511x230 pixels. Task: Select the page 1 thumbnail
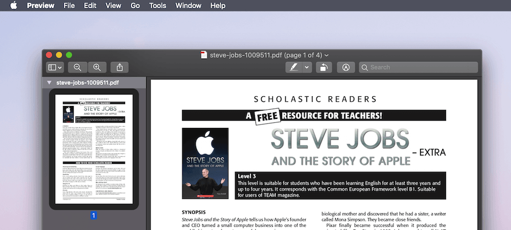click(94, 149)
